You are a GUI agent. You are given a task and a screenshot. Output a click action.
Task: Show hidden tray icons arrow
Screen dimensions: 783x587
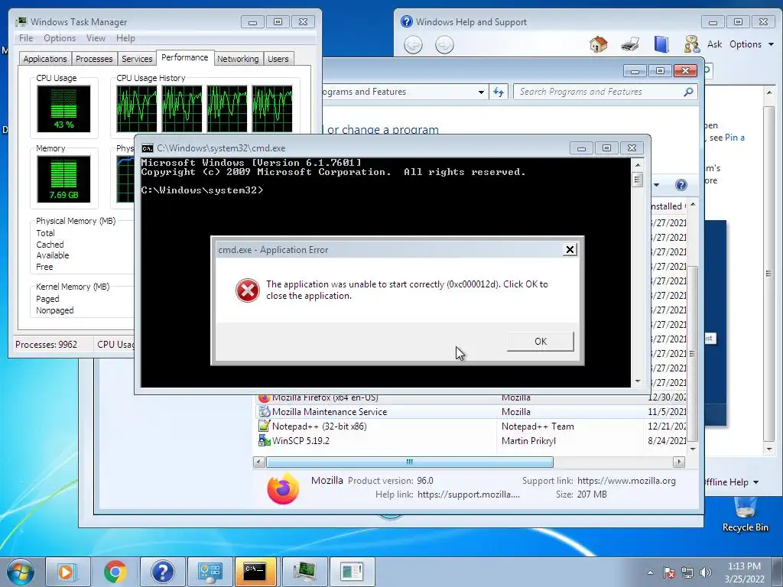point(650,572)
